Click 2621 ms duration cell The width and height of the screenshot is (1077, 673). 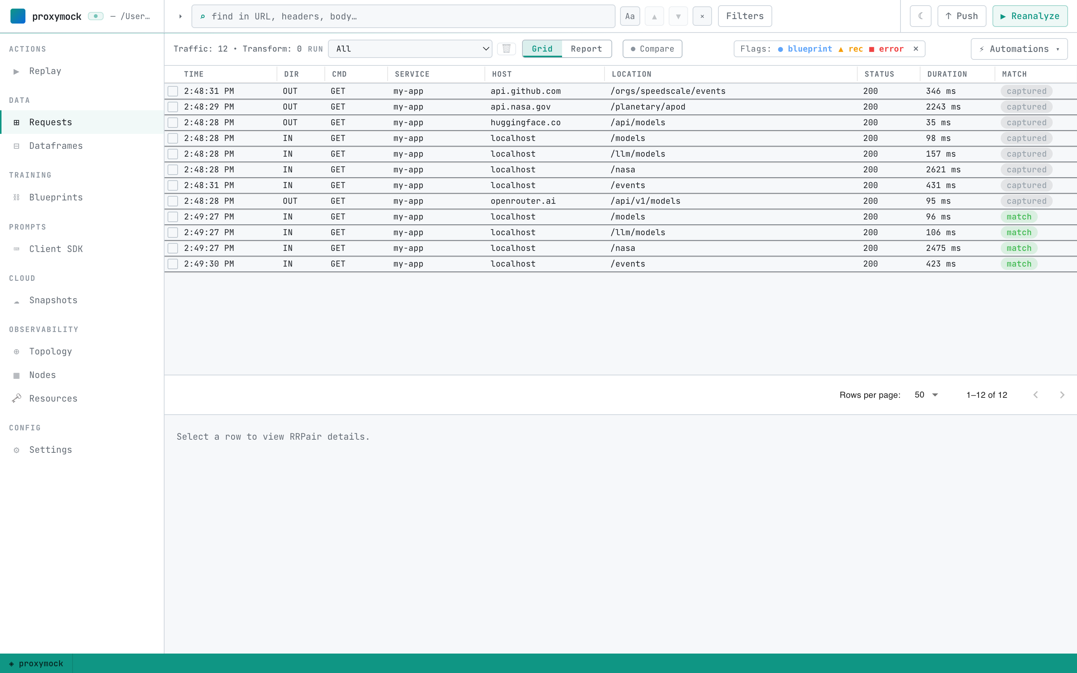943,170
